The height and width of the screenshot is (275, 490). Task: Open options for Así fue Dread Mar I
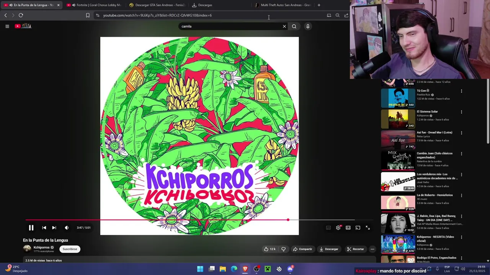[461, 133]
